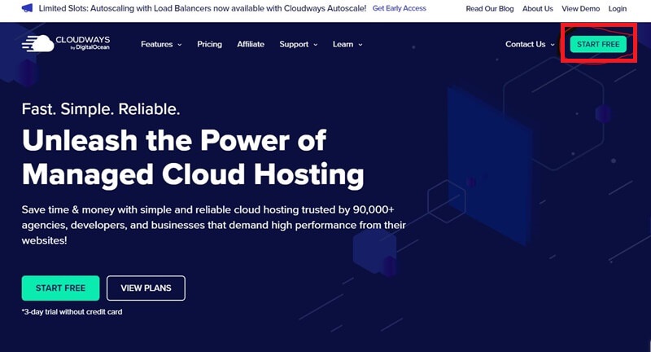Open Get Early Access link
The width and height of the screenshot is (651, 352).
tap(399, 8)
